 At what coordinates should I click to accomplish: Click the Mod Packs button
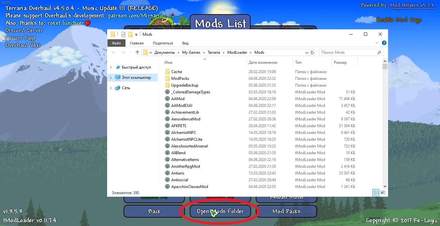[x=286, y=211]
